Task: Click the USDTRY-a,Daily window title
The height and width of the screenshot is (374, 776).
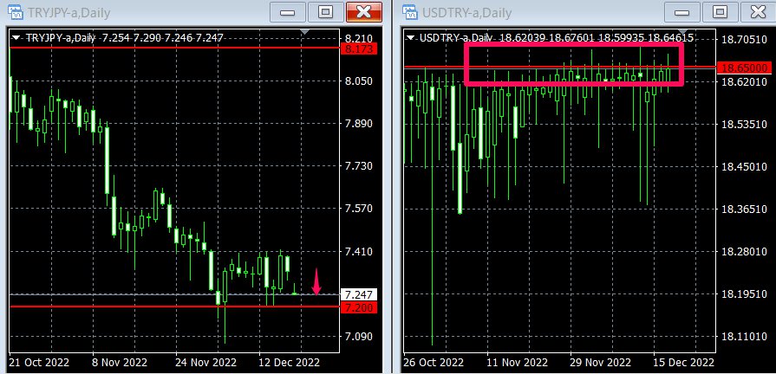Action: tap(466, 12)
